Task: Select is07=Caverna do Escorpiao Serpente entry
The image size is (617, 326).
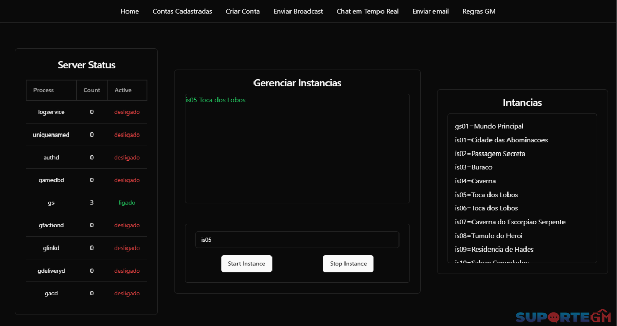Action: point(510,222)
